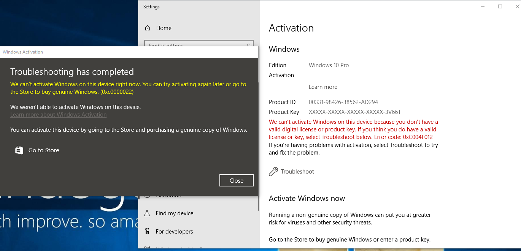Click the Settings sidebar scrollbar

[259, 146]
